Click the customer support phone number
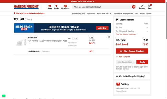The width and height of the screenshot is (167, 99). click(x=135, y=88)
